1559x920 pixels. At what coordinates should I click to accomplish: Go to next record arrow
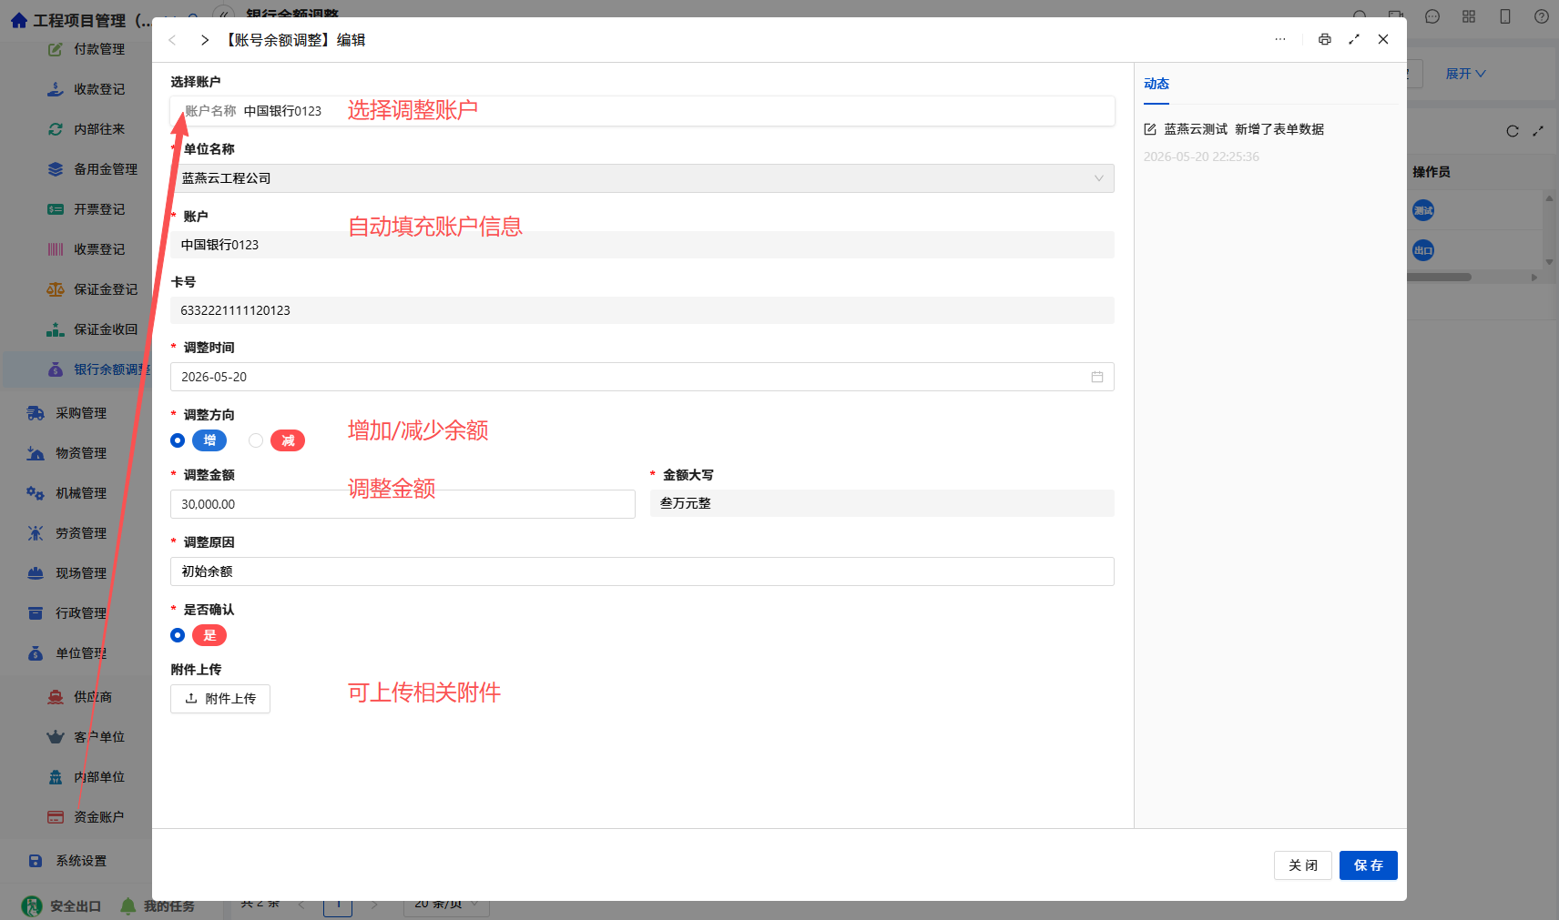pyautogui.click(x=205, y=40)
